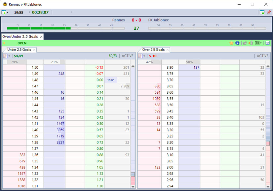Click price 1,38 on Under ladder
273x191 pixels.
tap(35, 142)
